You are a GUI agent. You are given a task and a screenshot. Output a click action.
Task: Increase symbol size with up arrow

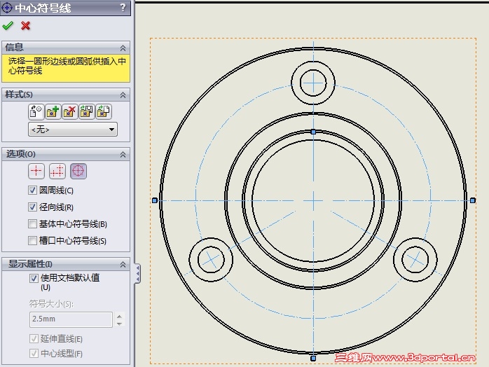point(119,316)
